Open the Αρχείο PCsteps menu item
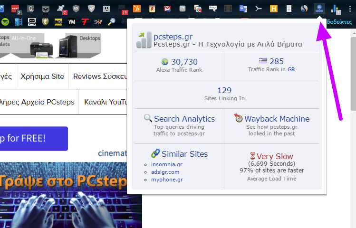356x228 pixels. click(x=37, y=102)
